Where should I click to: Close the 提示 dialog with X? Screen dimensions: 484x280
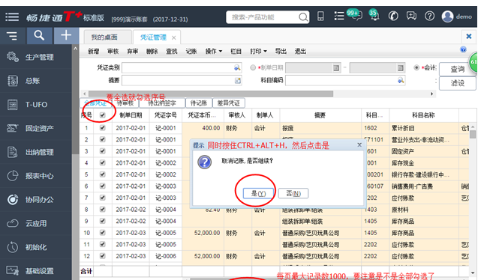pyautogui.click(x=359, y=144)
